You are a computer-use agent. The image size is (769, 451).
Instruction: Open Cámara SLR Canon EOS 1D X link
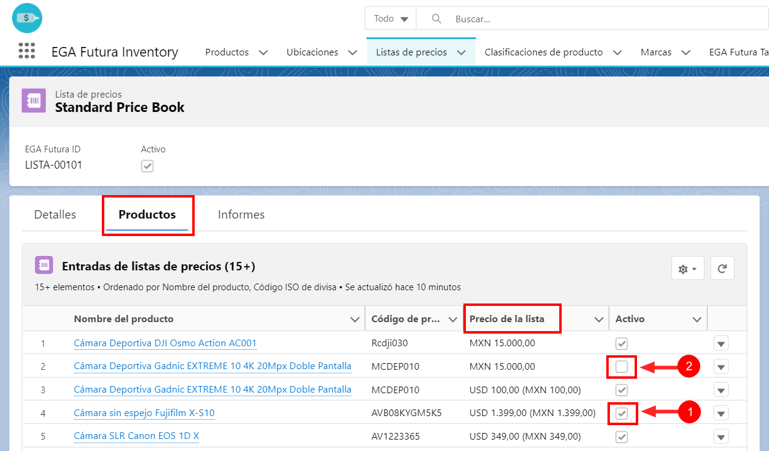[x=136, y=436]
